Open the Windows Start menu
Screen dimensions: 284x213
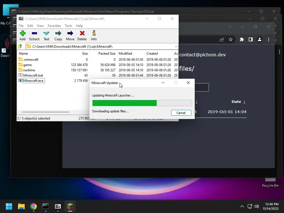click(9, 206)
